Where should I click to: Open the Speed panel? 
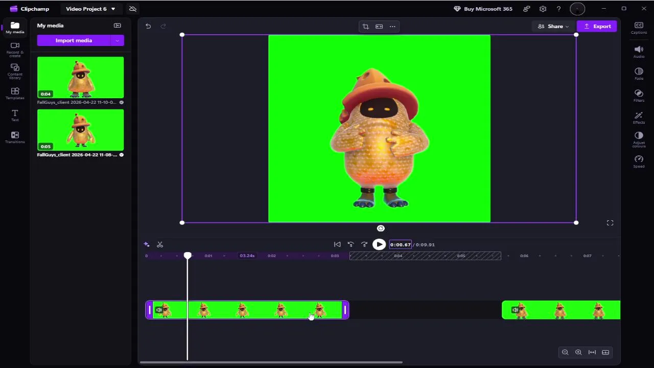(639, 162)
